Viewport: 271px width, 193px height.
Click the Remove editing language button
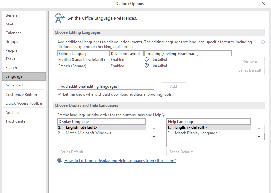point(250,61)
